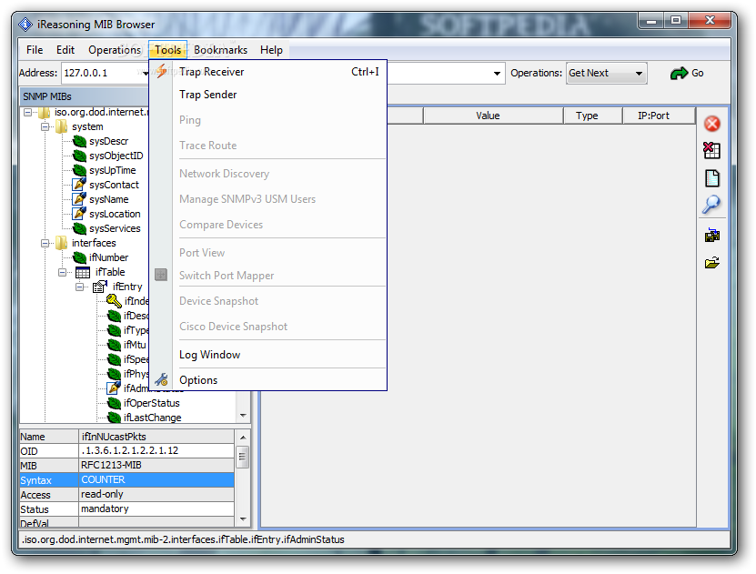Click the IP:Port column header
The height and width of the screenshot is (574, 756).
point(659,116)
